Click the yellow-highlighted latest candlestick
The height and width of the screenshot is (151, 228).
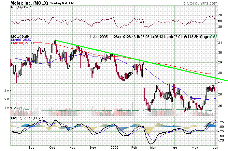216,86
